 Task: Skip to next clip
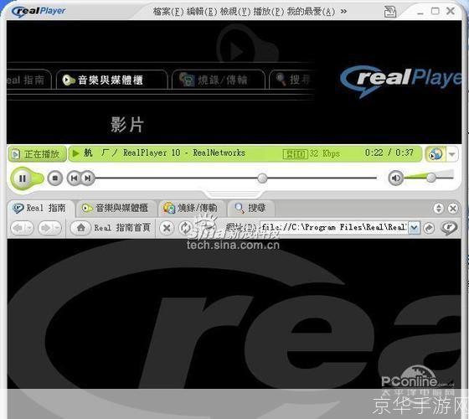pyautogui.click(x=88, y=178)
